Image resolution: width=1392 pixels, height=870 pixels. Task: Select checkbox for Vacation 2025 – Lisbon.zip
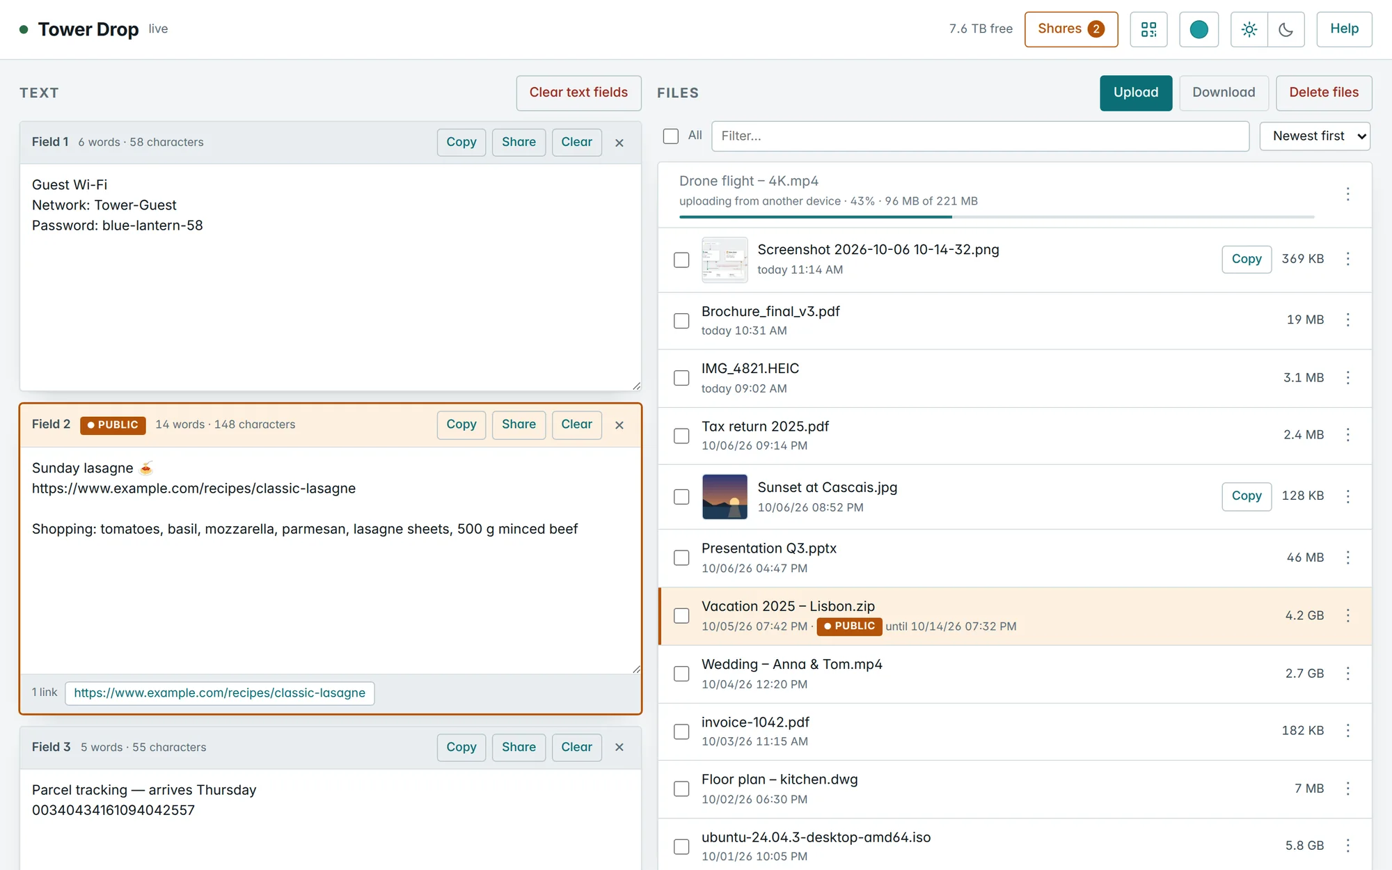[681, 616]
